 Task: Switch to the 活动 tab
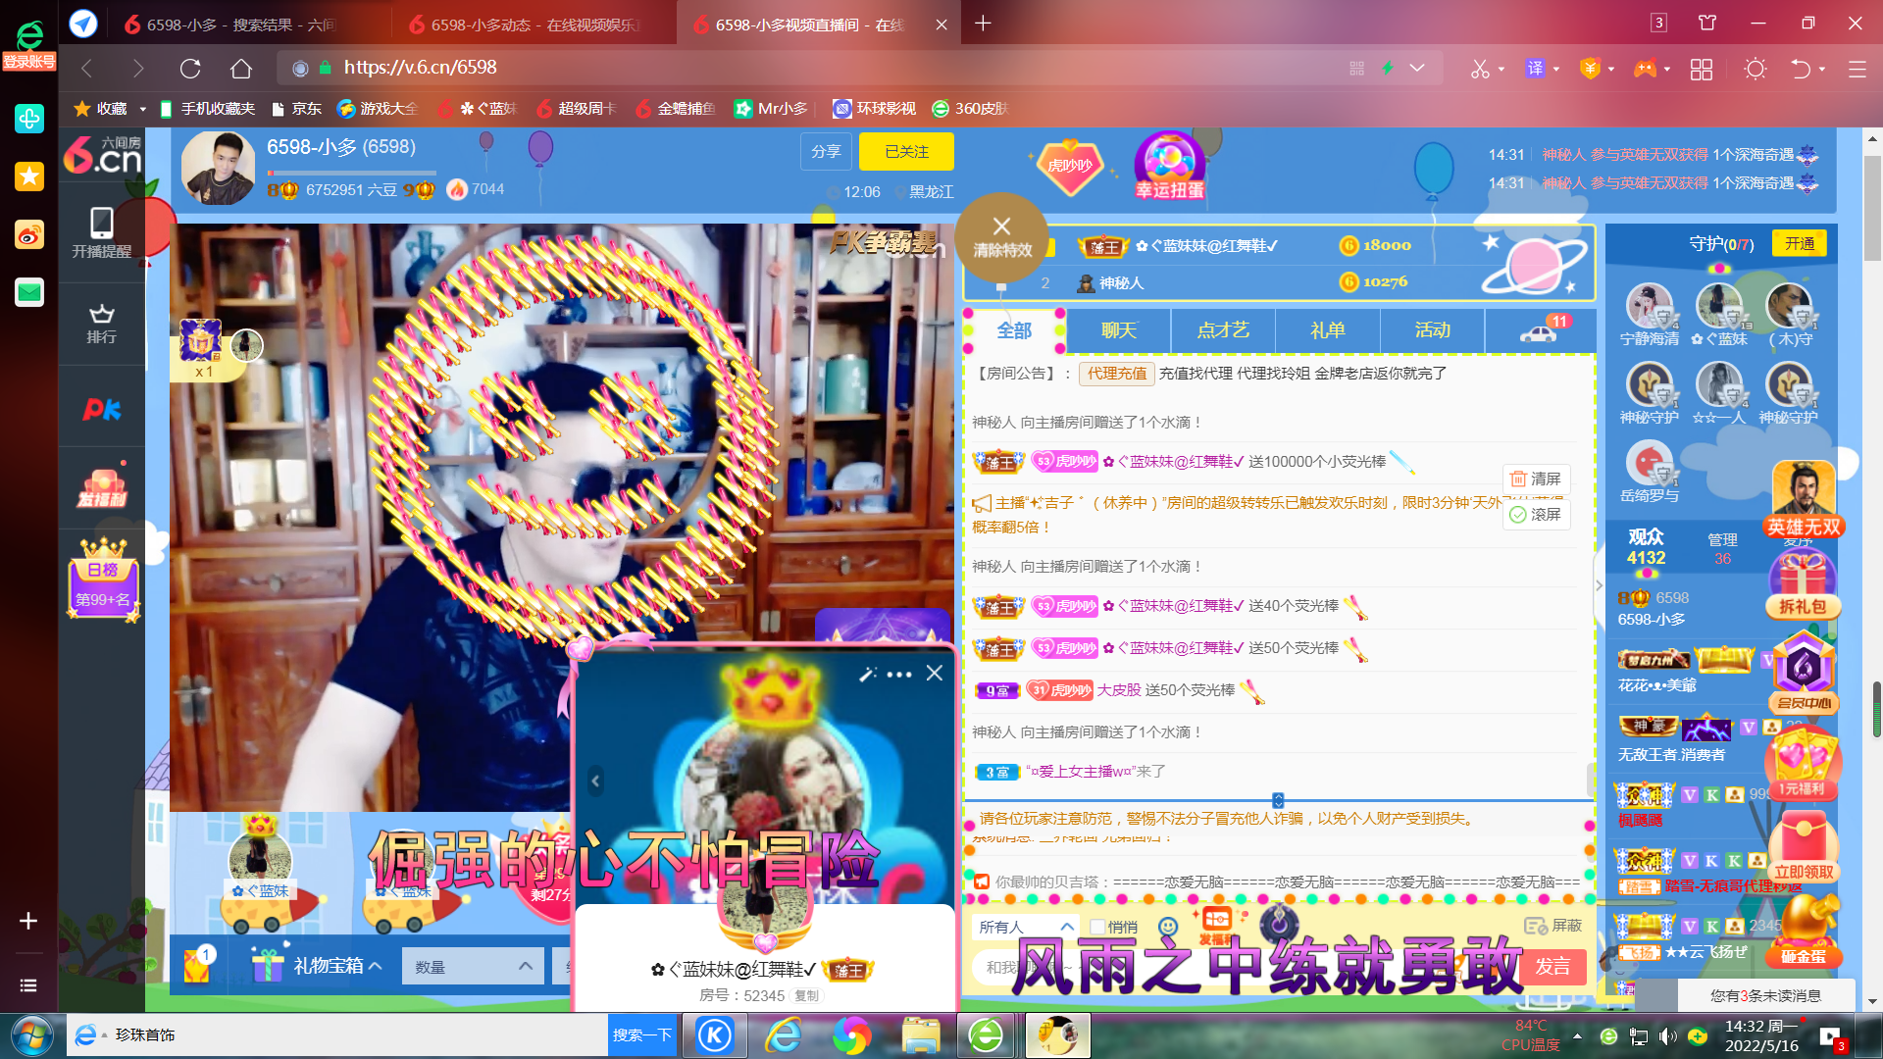pos(1433,330)
